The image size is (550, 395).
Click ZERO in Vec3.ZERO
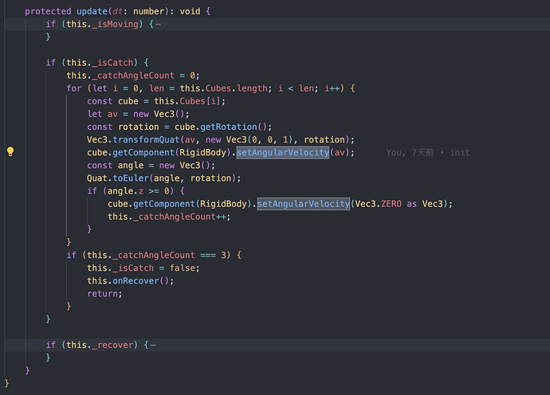tap(391, 204)
